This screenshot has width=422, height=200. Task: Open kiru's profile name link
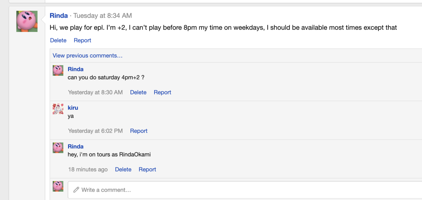pyautogui.click(x=73, y=108)
